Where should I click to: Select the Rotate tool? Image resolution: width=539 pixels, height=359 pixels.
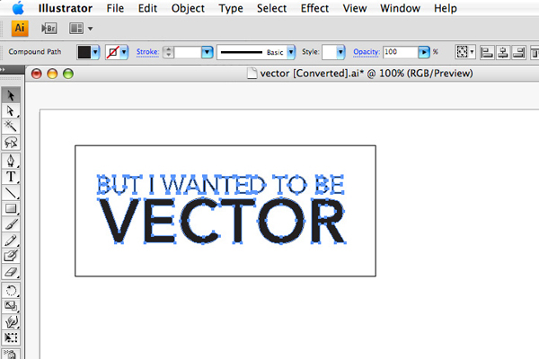click(x=11, y=290)
